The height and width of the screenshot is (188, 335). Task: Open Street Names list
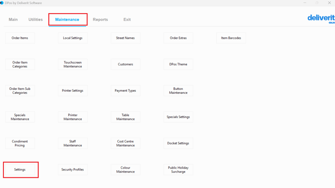pyautogui.click(x=126, y=38)
